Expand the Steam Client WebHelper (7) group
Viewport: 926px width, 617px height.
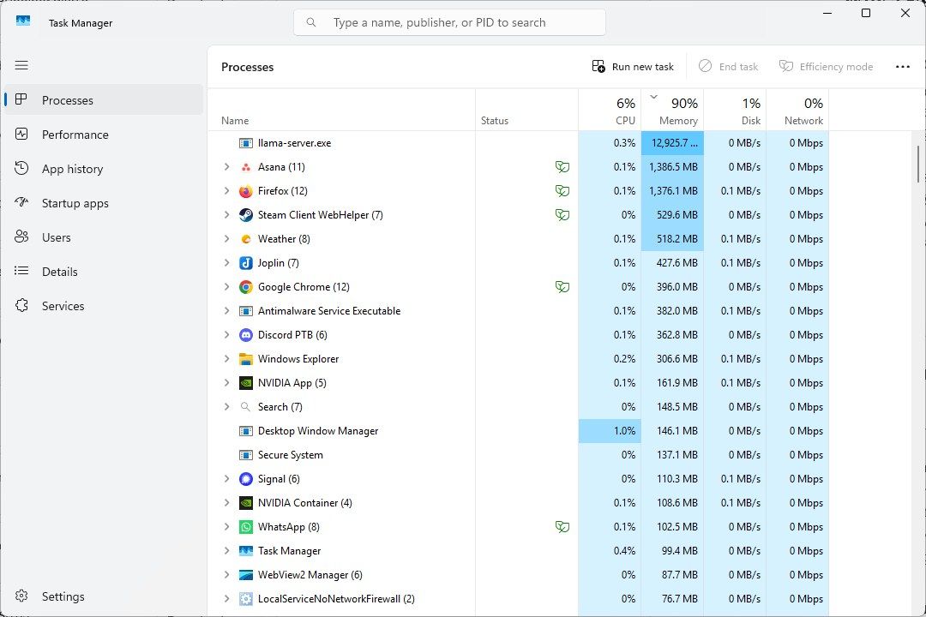(226, 215)
